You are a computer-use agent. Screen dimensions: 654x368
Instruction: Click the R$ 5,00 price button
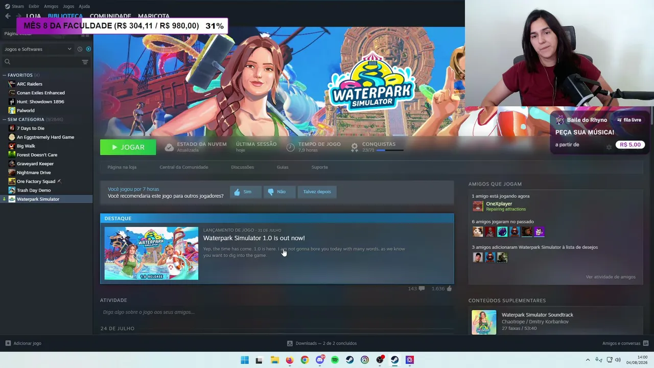630,145
